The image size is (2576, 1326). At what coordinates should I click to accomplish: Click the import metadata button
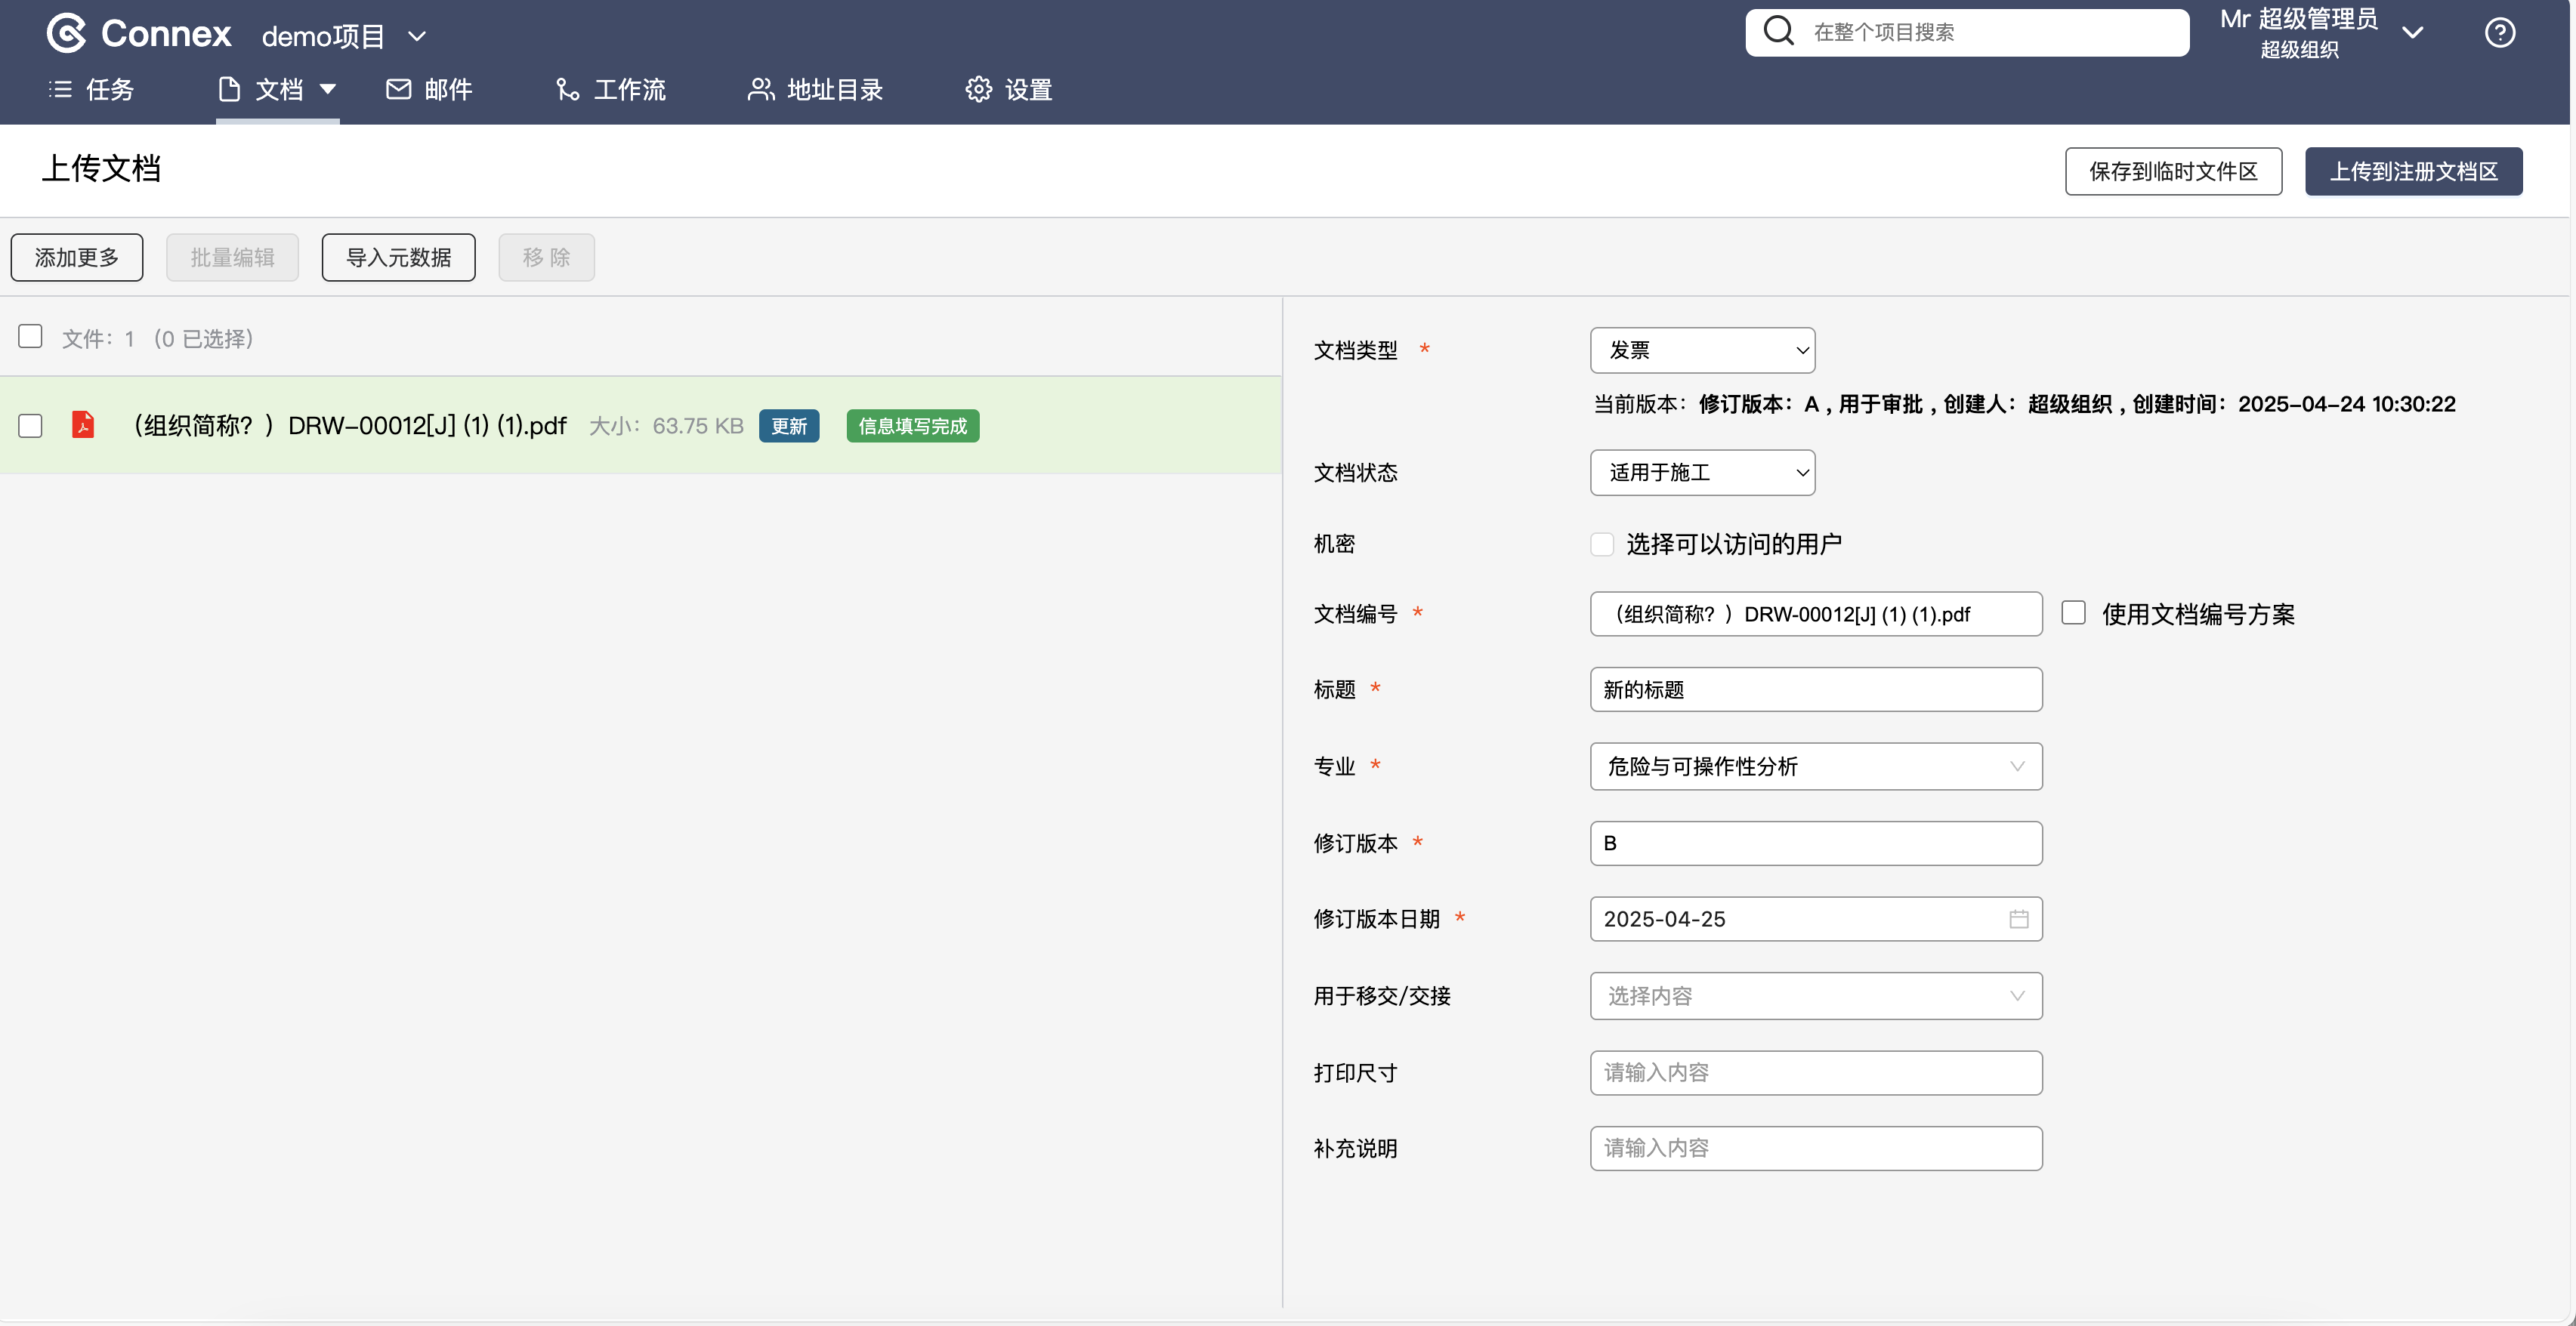pyautogui.click(x=398, y=257)
